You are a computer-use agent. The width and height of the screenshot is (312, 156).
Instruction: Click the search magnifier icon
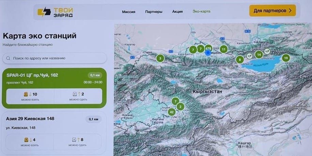pyautogui.click(x=9, y=58)
